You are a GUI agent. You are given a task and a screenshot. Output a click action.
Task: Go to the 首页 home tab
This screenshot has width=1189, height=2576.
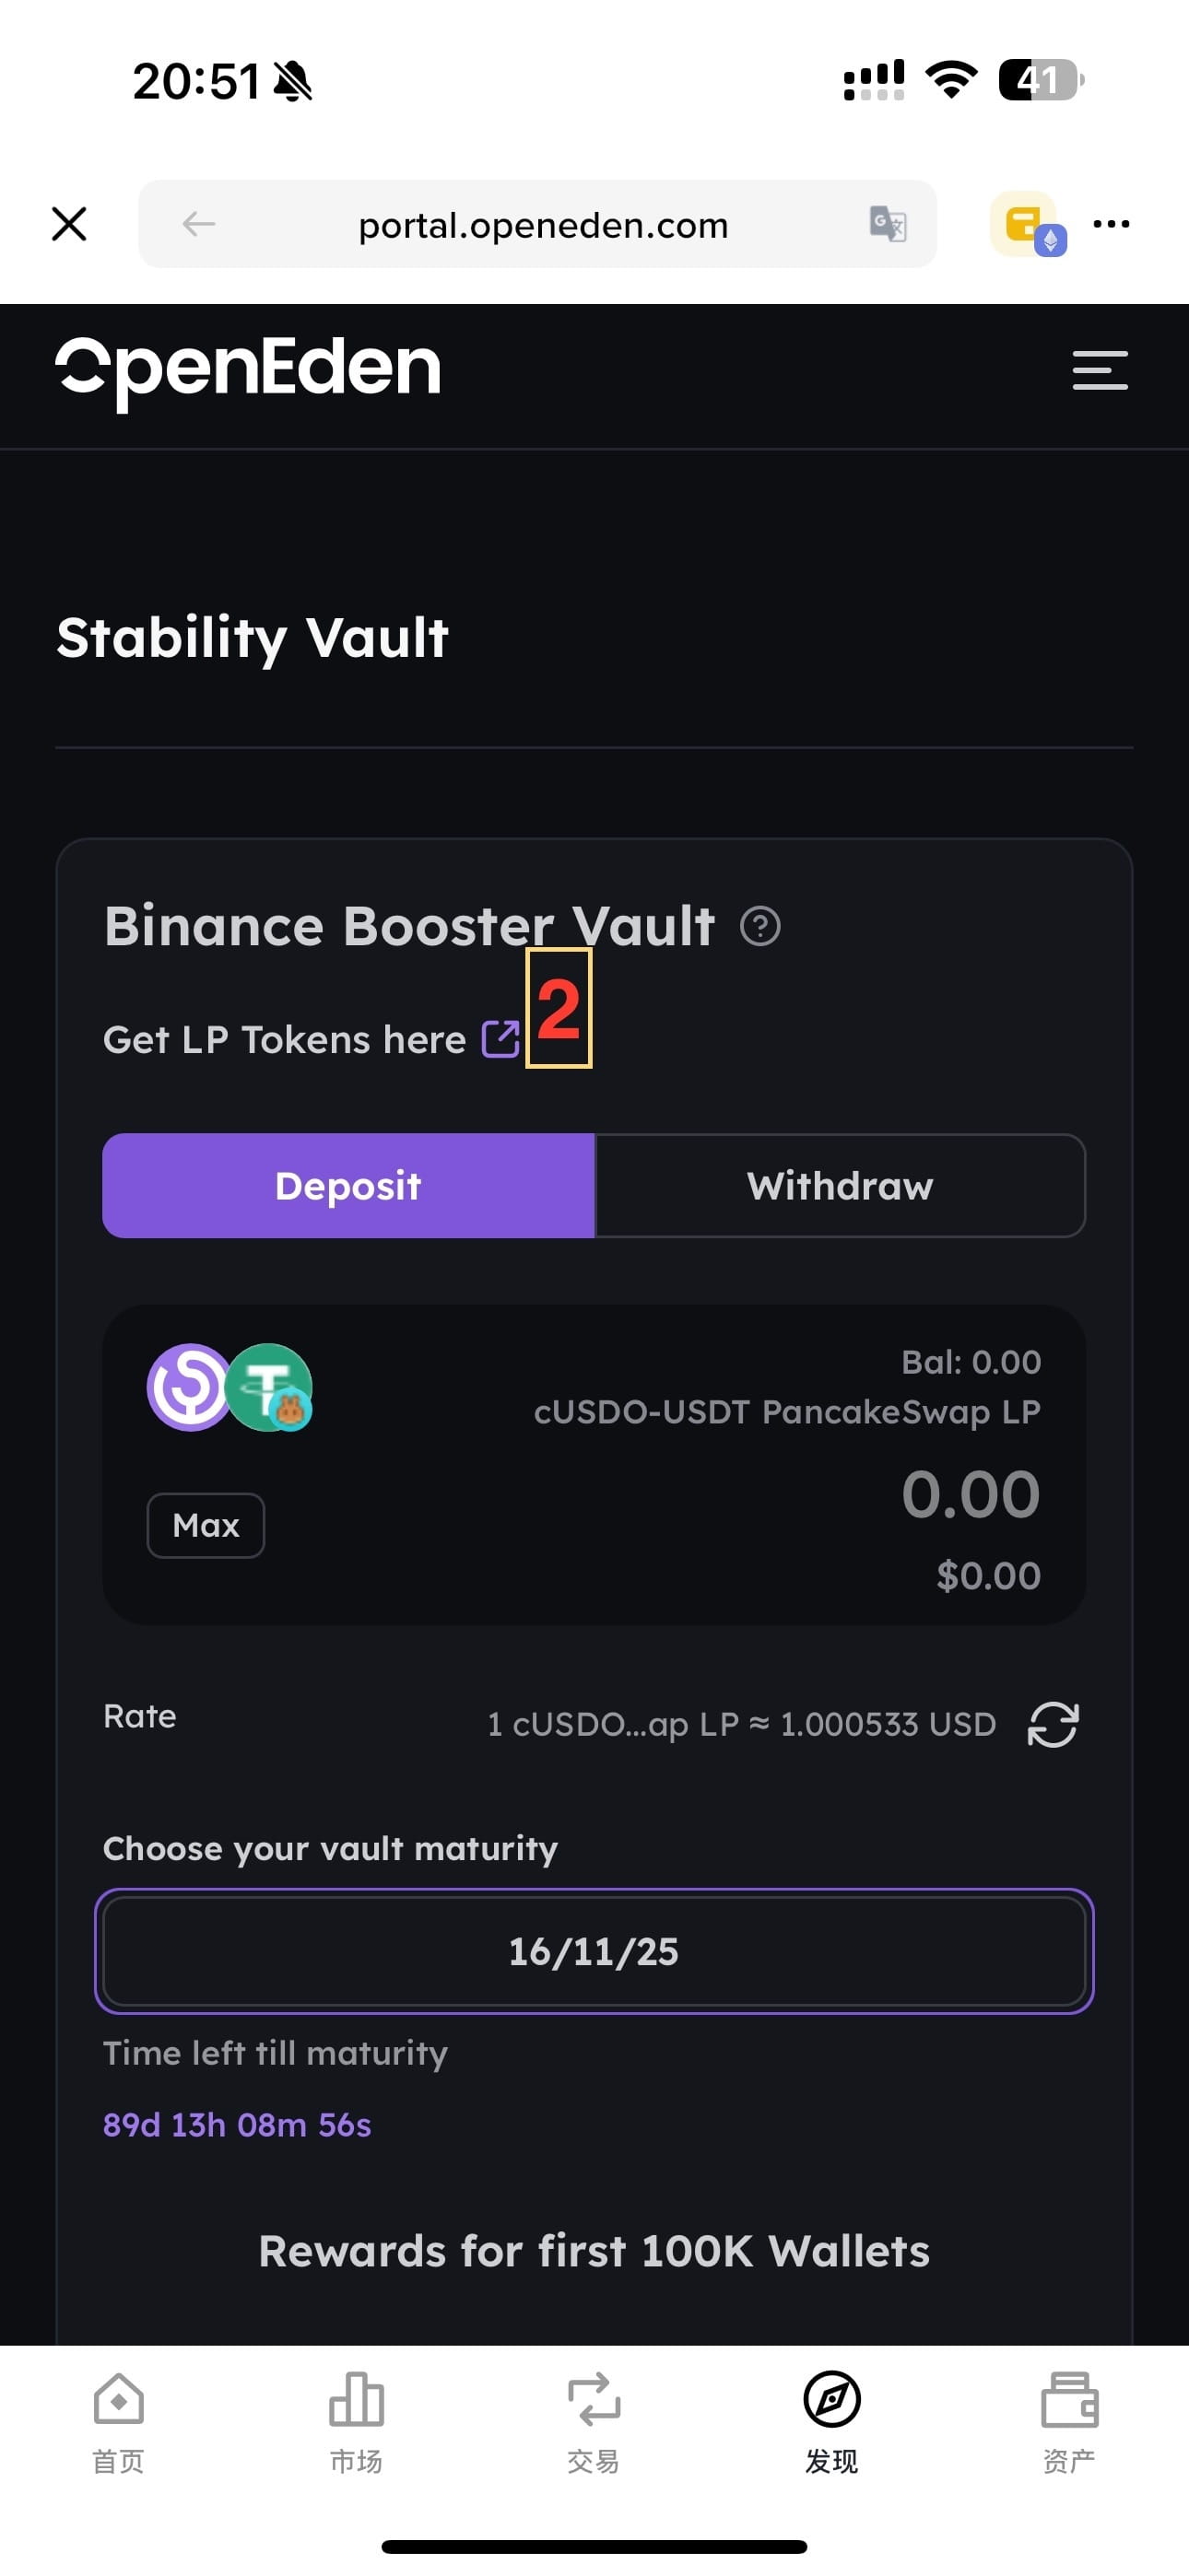[118, 2420]
